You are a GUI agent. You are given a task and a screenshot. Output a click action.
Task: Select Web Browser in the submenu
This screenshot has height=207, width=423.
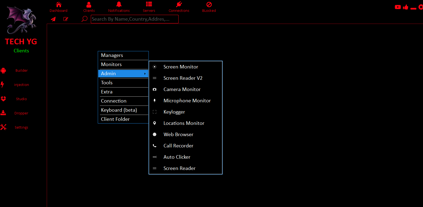click(178, 135)
